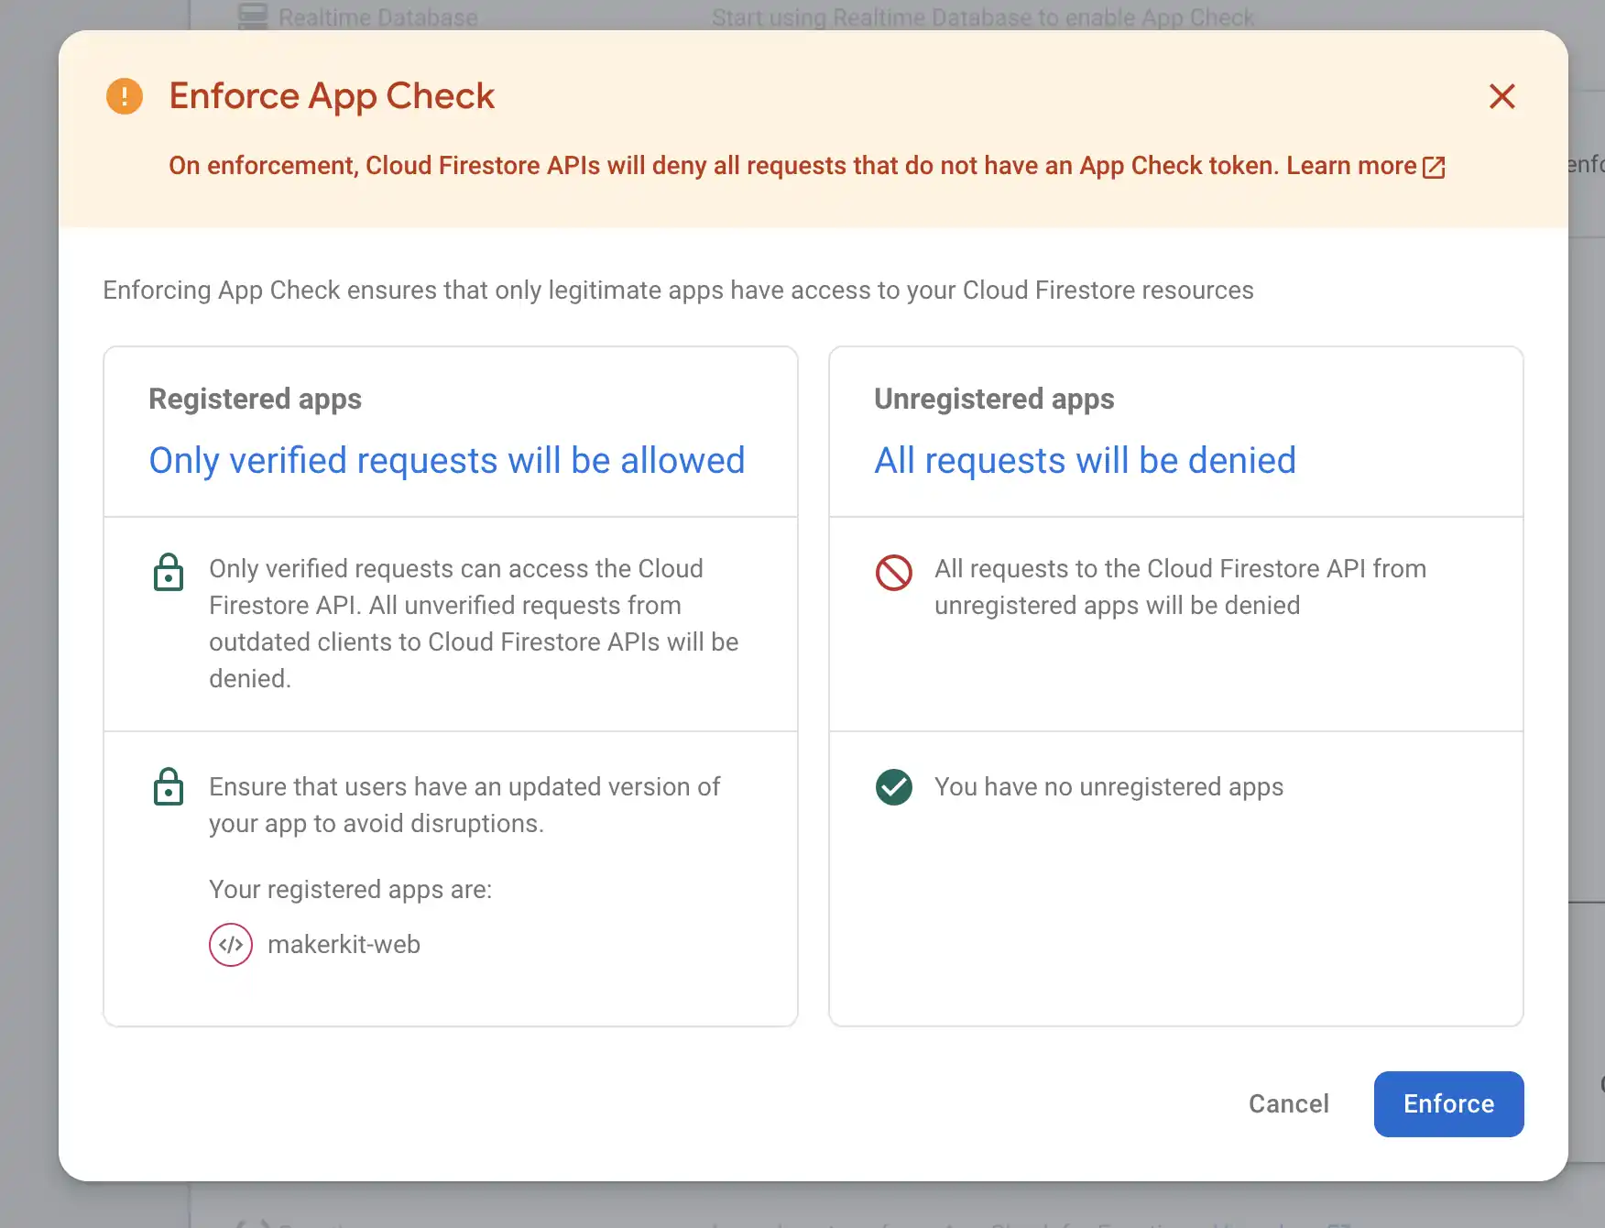Click the dimmed Realtime Database icon behind dialog
Viewport: 1605px width, 1228px height.
pyautogui.click(x=252, y=16)
